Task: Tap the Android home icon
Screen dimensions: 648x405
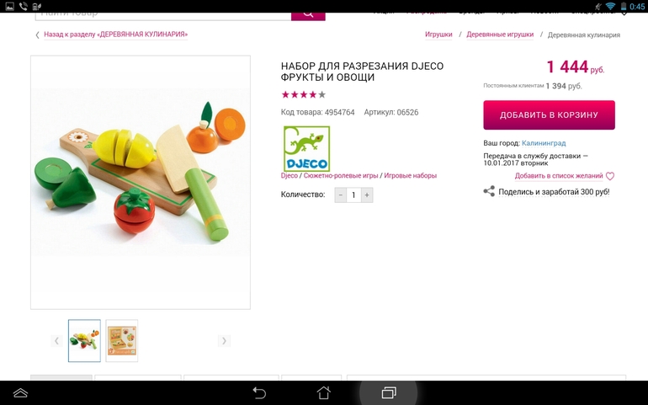Action: point(324,392)
